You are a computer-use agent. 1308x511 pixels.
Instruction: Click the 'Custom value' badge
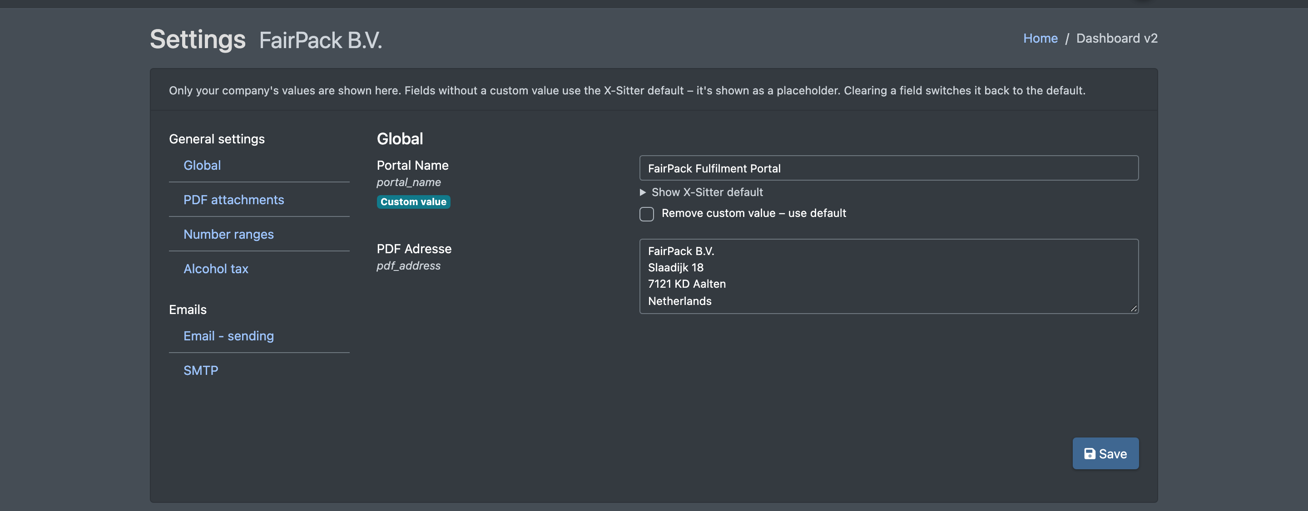click(x=413, y=201)
